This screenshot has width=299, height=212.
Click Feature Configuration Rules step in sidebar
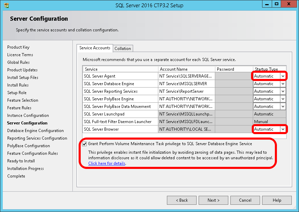coord(33,153)
